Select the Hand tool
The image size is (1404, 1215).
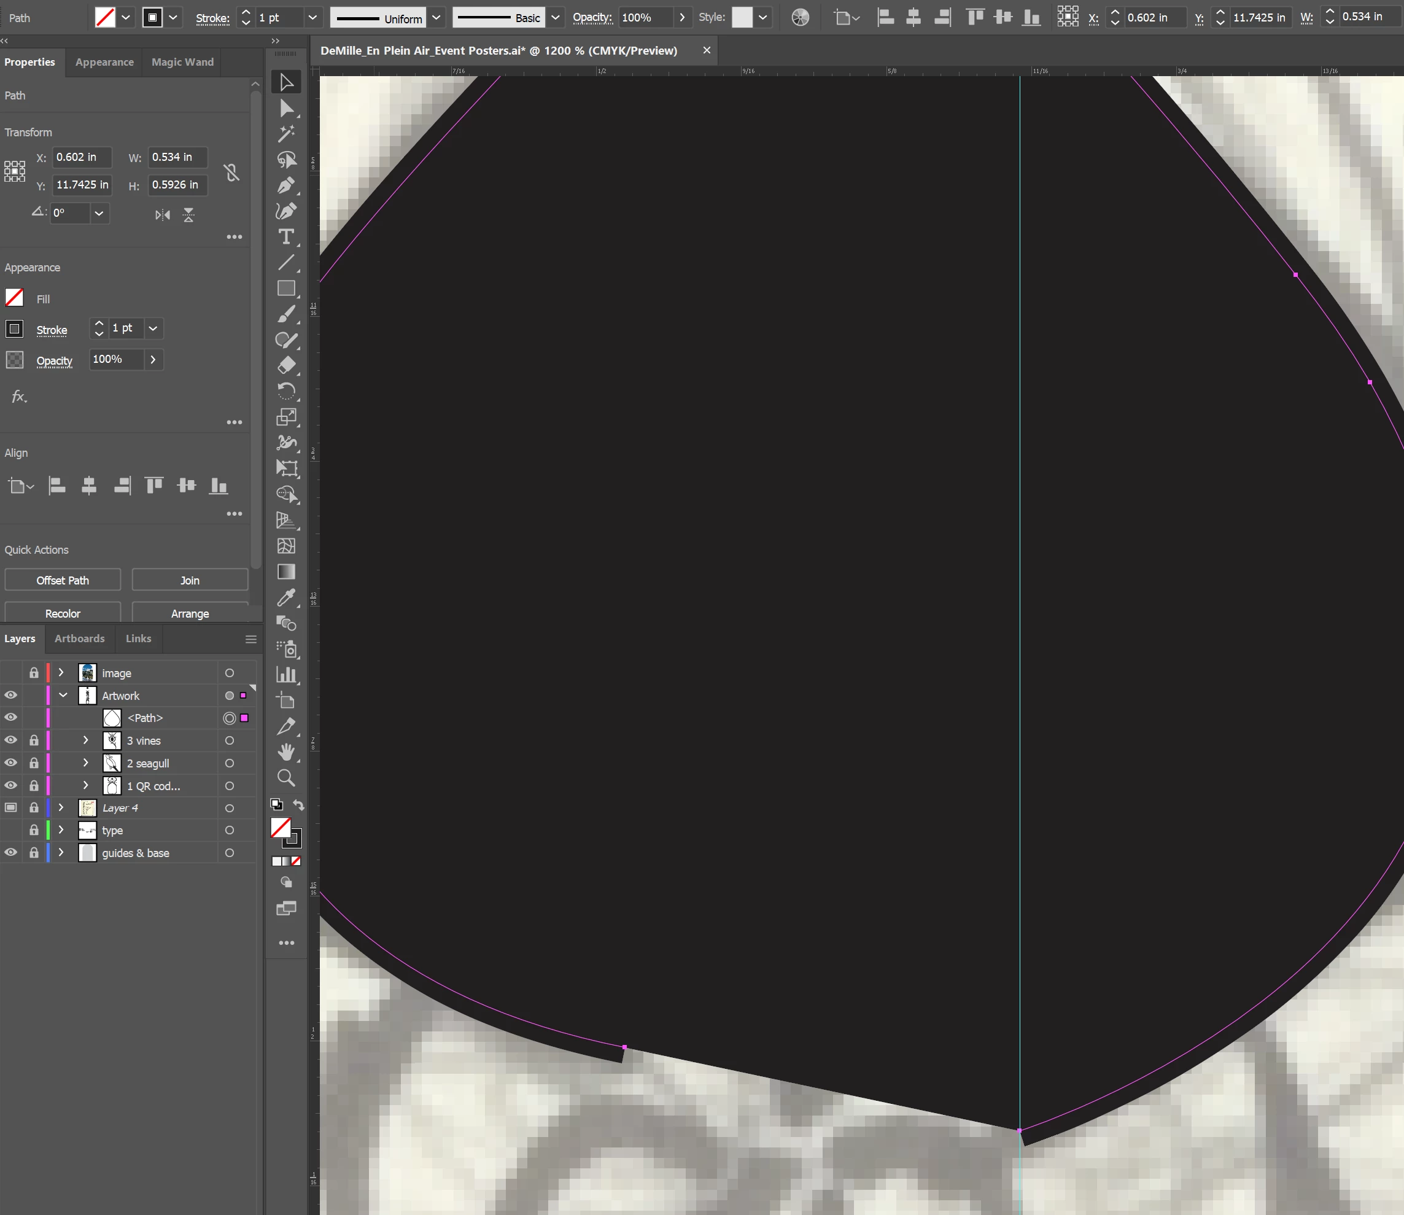coord(286,752)
